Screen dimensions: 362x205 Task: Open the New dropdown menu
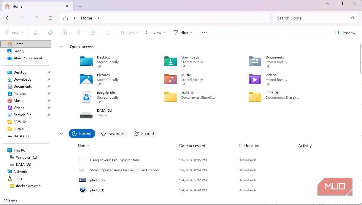click(14, 33)
